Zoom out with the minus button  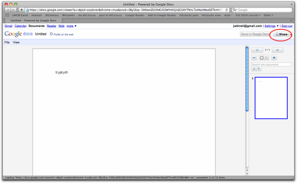(254, 58)
